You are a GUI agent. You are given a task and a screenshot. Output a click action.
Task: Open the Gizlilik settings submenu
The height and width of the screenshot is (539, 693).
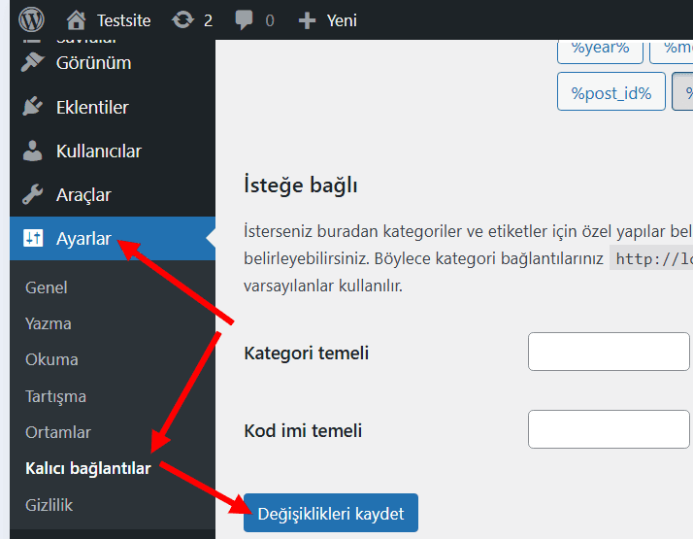point(49,505)
